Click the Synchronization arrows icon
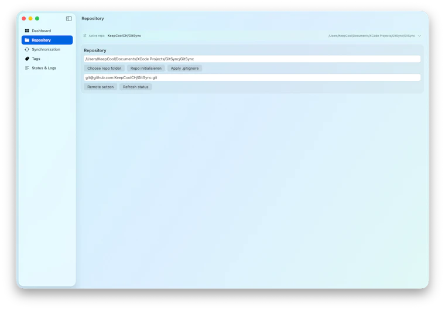The image size is (445, 310). tap(27, 49)
